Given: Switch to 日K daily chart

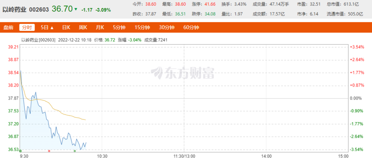Looking at the screenshot, I should (66, 27).
